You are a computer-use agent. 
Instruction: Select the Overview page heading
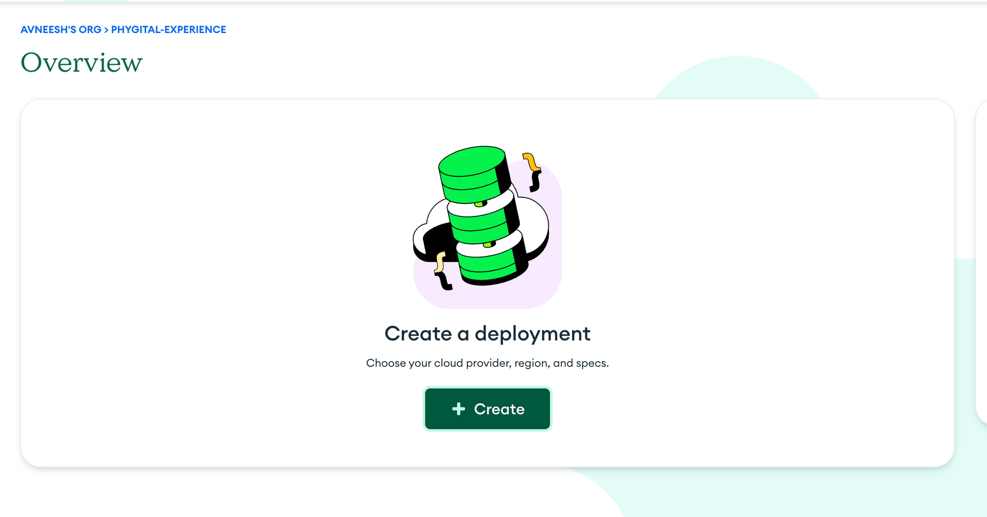point(81,61)
